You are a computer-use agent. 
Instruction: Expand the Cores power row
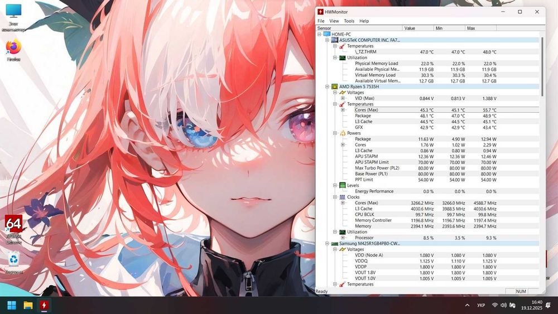(x=343, y=145)
